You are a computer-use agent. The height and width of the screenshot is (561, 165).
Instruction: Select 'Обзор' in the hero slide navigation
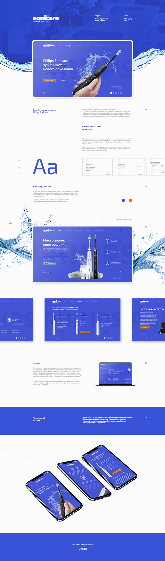[59, 45]
